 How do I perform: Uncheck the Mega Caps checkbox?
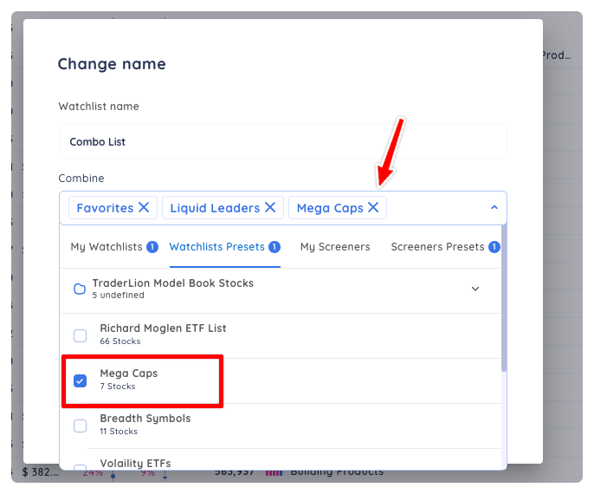point(80,380)
